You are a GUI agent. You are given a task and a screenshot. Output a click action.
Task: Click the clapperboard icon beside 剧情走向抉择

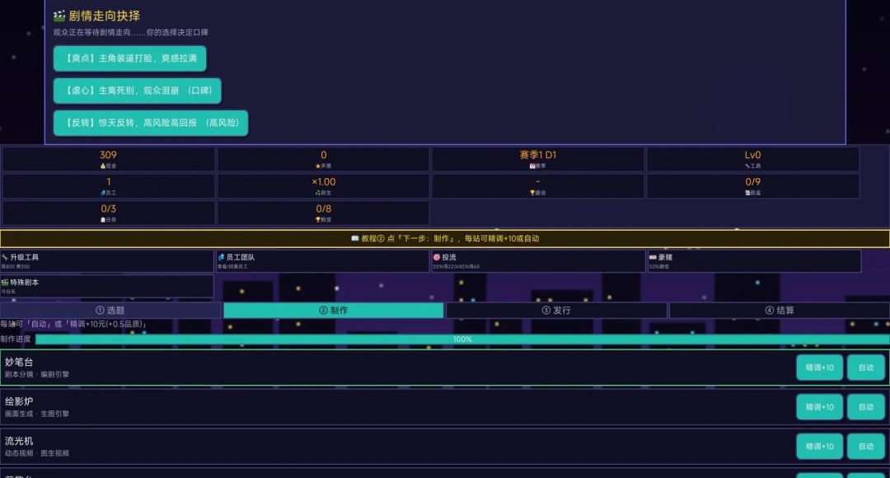click(x=59, y=16)
